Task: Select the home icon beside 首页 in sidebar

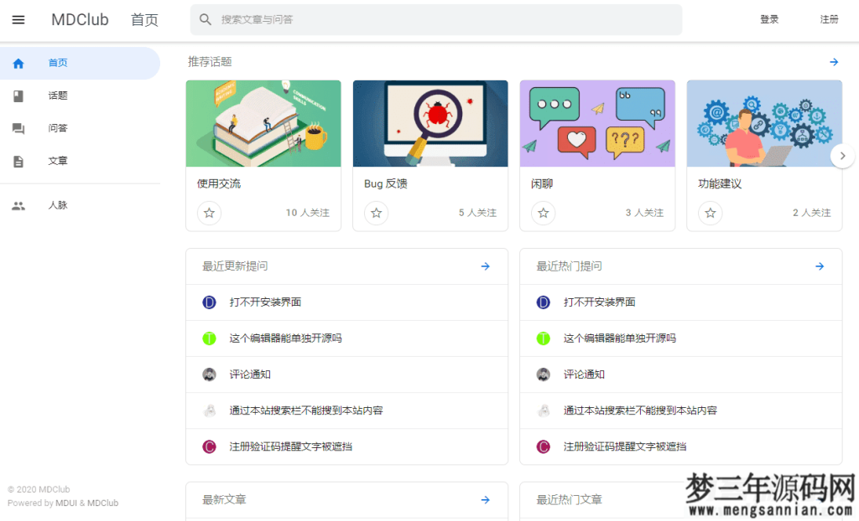Action: coord(18,62)
